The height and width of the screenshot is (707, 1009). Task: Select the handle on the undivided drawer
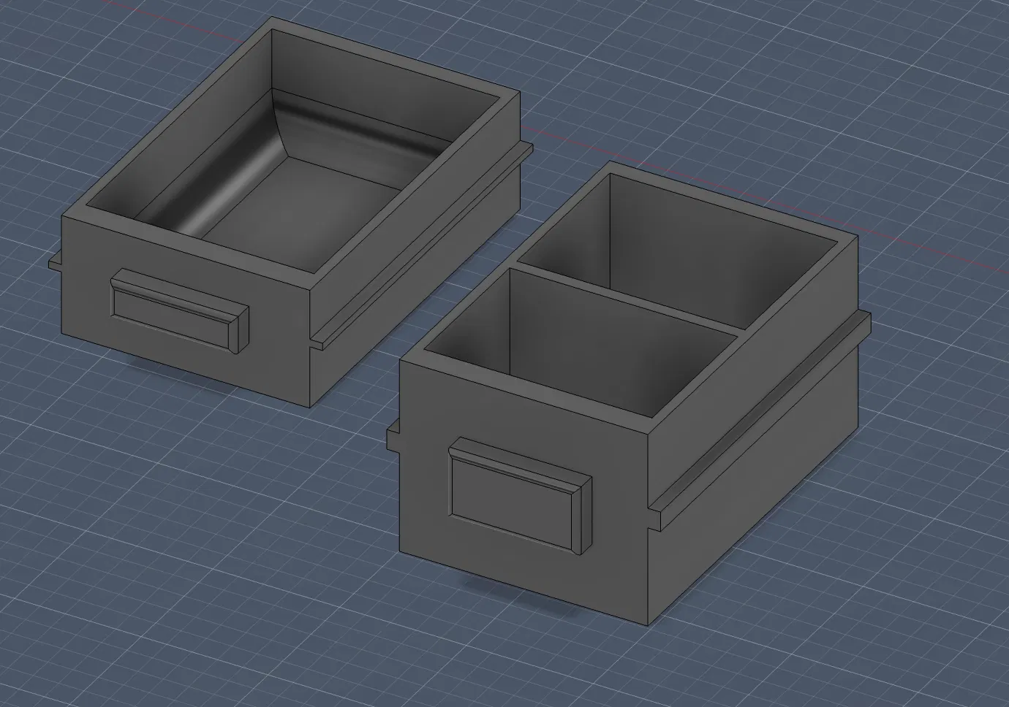click(x=180, y=312)
